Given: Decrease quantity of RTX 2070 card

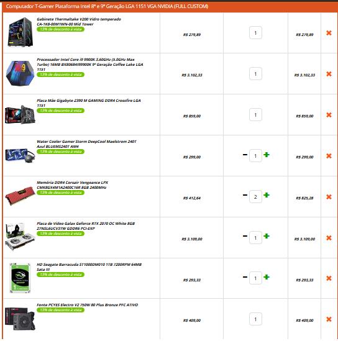Looking at the screenshot, I should pos(245,236).
